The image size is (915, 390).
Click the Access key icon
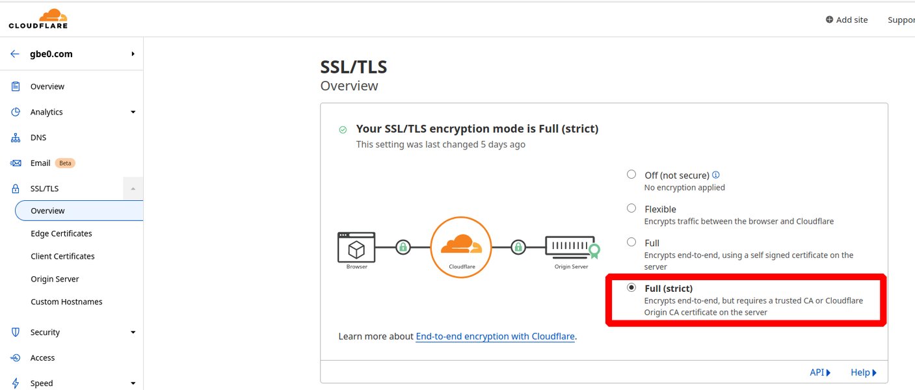point(15,357)
